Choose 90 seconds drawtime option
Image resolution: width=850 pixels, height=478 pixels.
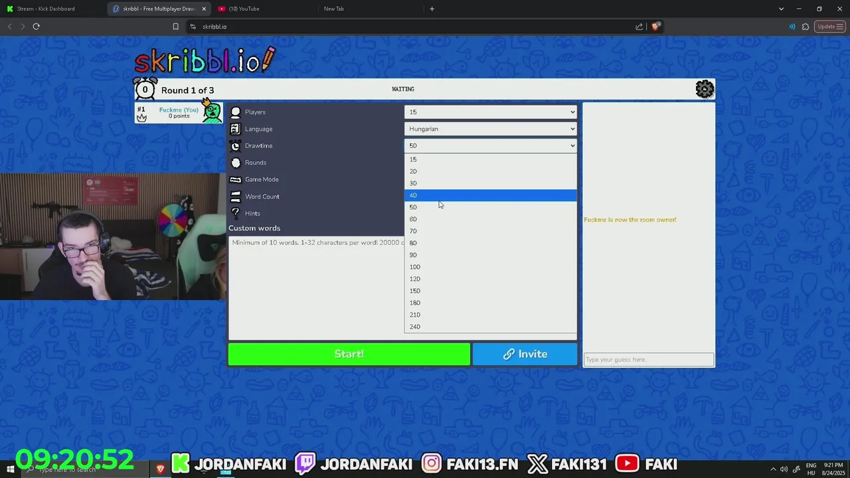pos(490,255)
